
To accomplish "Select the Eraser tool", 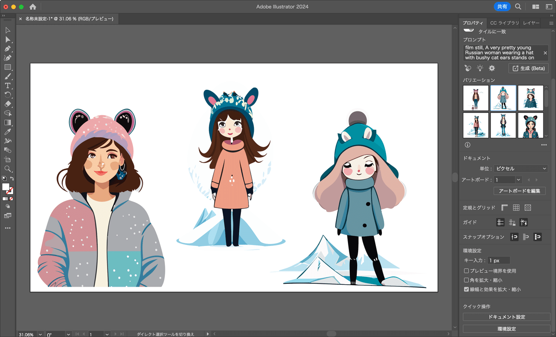I will 8,104.
